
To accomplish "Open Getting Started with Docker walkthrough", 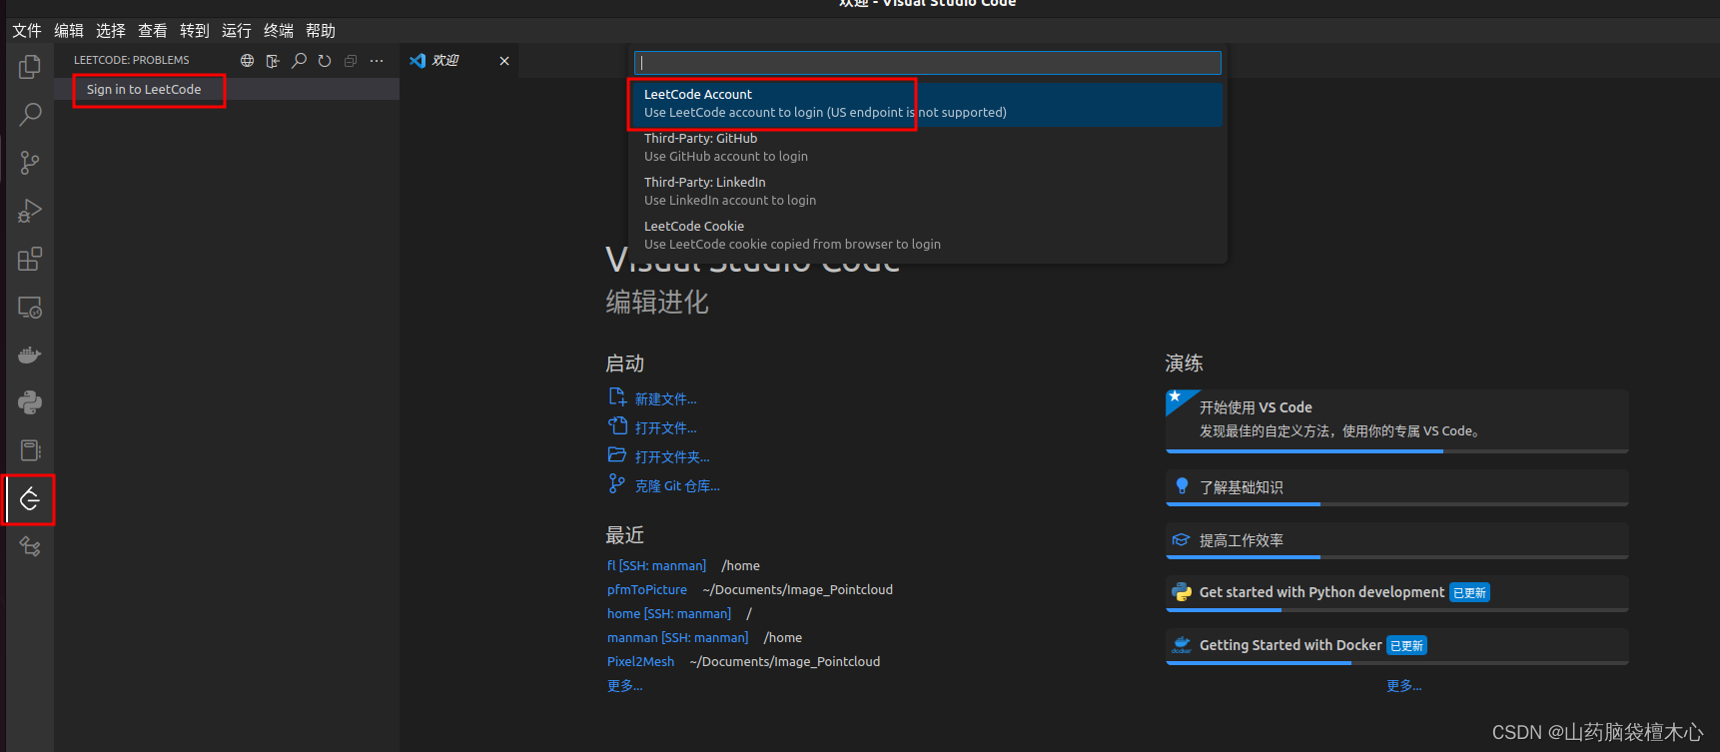I will click(1396, 646).
